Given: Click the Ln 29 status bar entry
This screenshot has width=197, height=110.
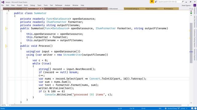Looking at the screenshot, I should coord(120,108).
